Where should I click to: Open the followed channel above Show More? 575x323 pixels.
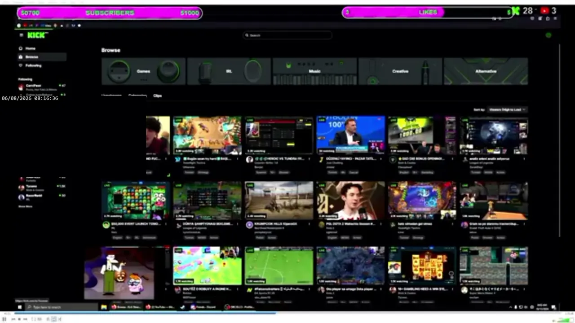click(x=42, y=196)
